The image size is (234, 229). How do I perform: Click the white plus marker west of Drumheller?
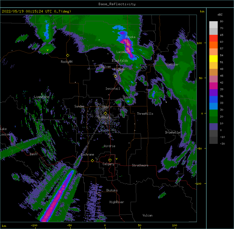(166, 102)
